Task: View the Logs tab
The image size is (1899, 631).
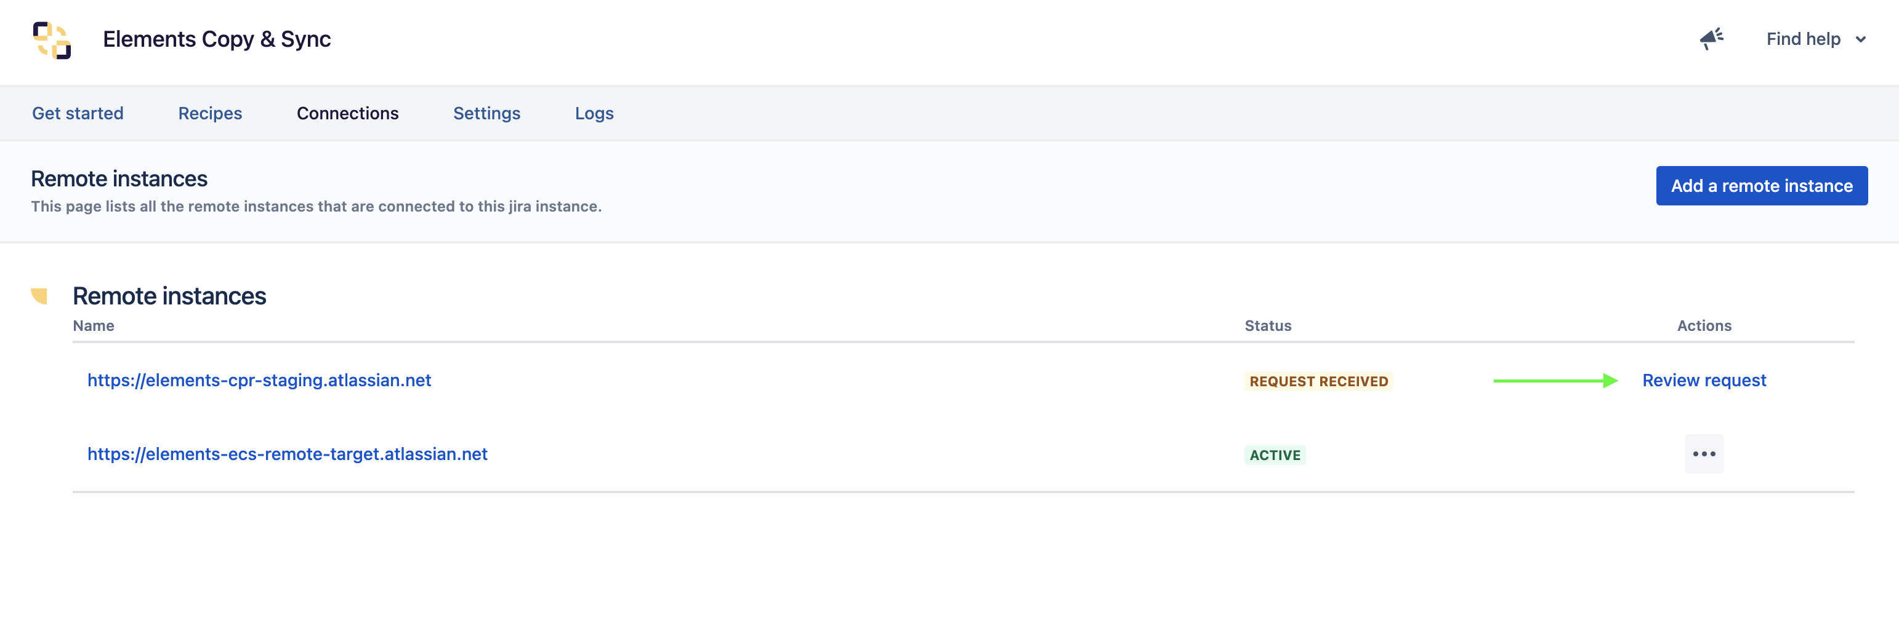Action: (594, 113)
